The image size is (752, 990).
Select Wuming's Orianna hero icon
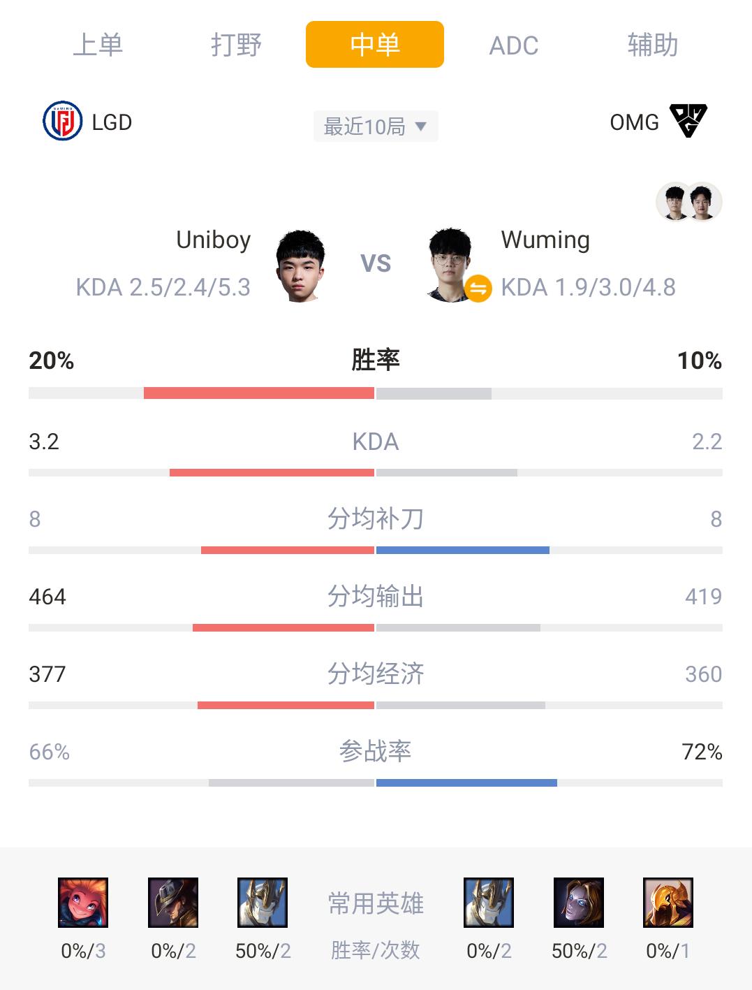tap(579, 903)
